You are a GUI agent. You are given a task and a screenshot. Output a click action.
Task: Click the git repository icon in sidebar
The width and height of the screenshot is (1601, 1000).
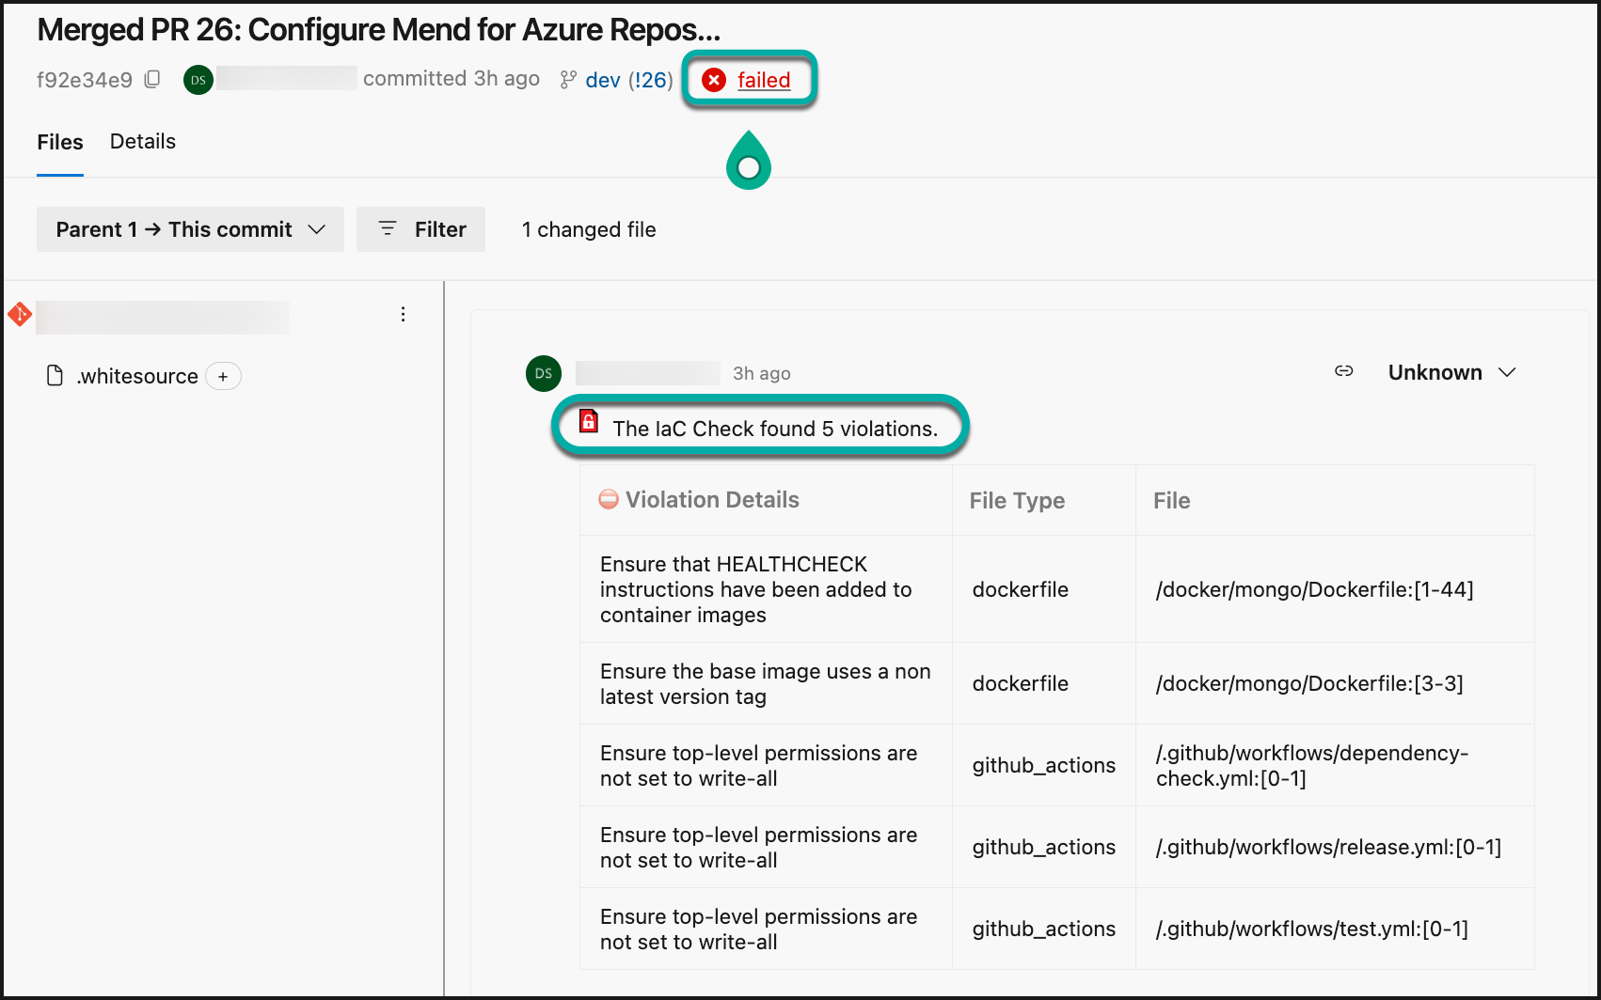[x=20, y=314]
